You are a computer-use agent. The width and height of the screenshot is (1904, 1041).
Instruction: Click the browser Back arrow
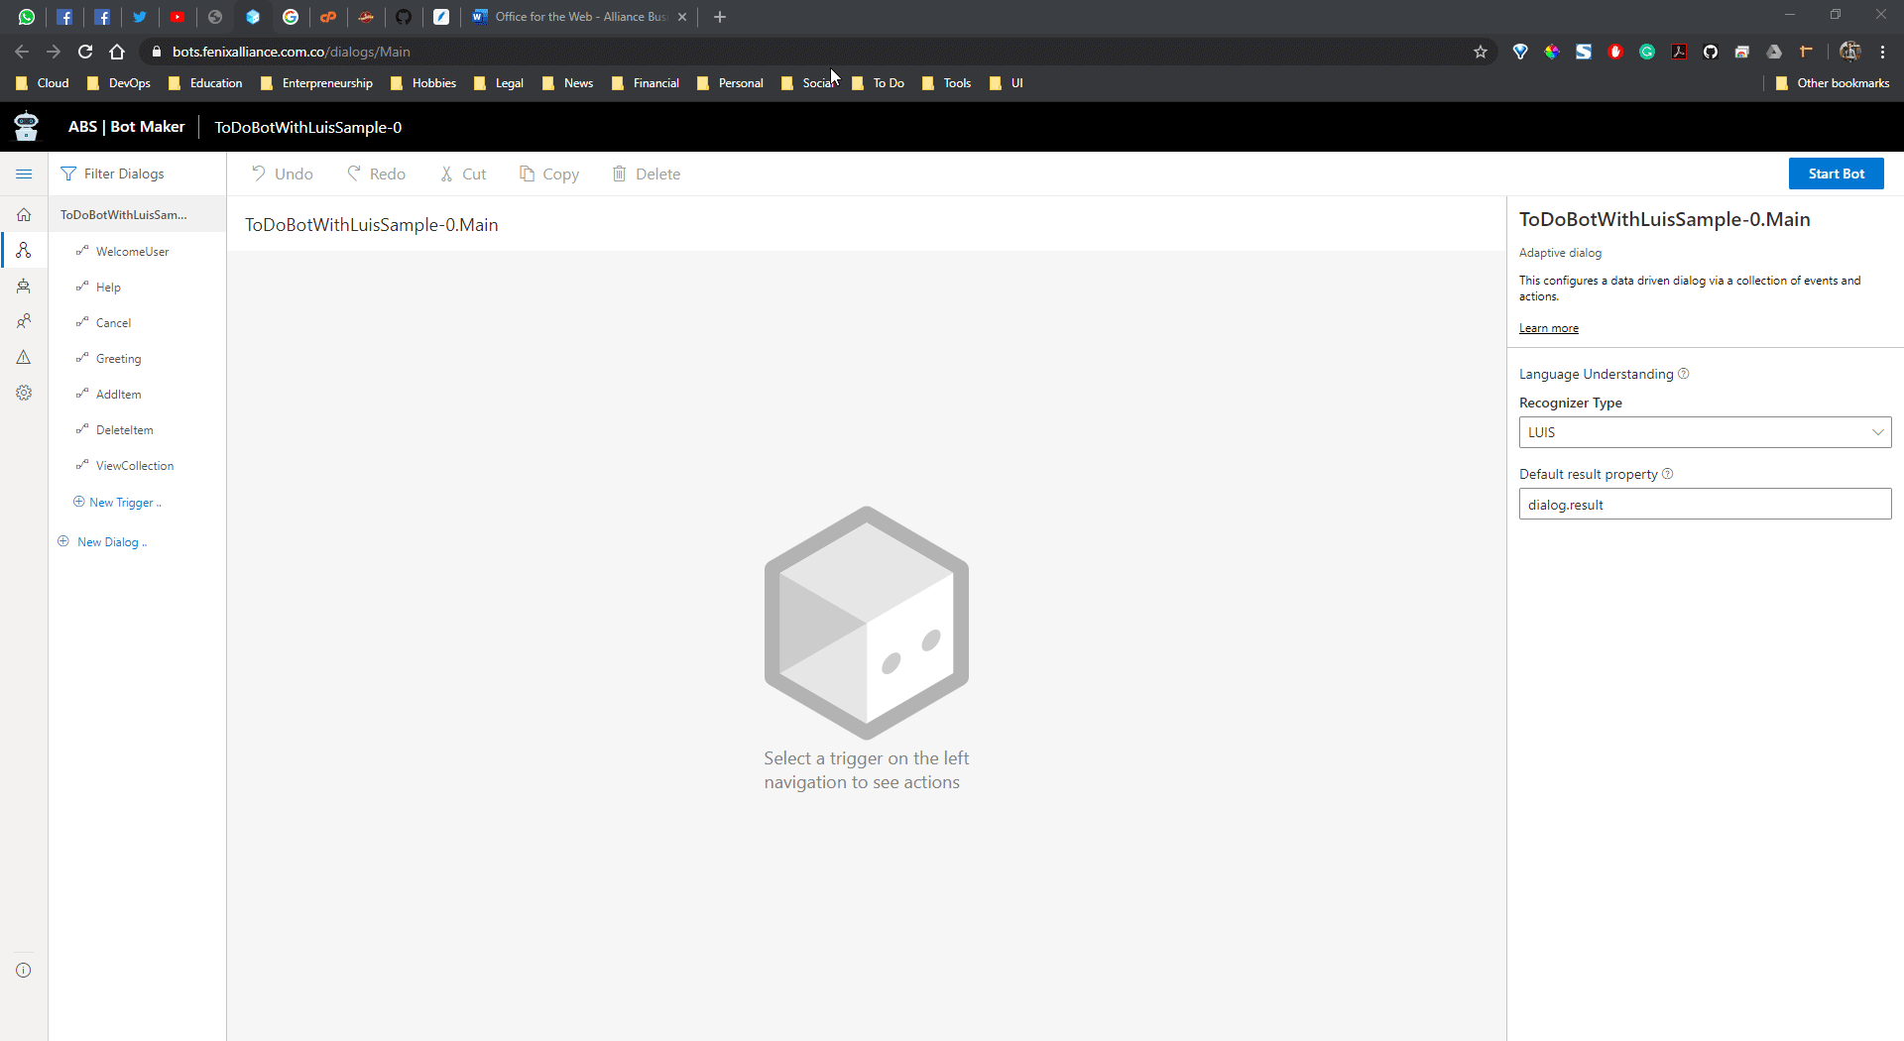click(x=22, y=52)
